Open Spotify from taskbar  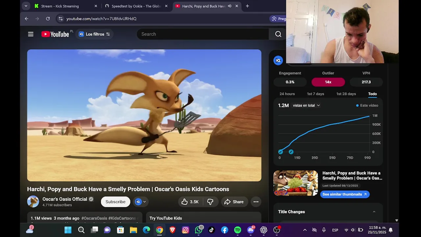coord(237,230)
